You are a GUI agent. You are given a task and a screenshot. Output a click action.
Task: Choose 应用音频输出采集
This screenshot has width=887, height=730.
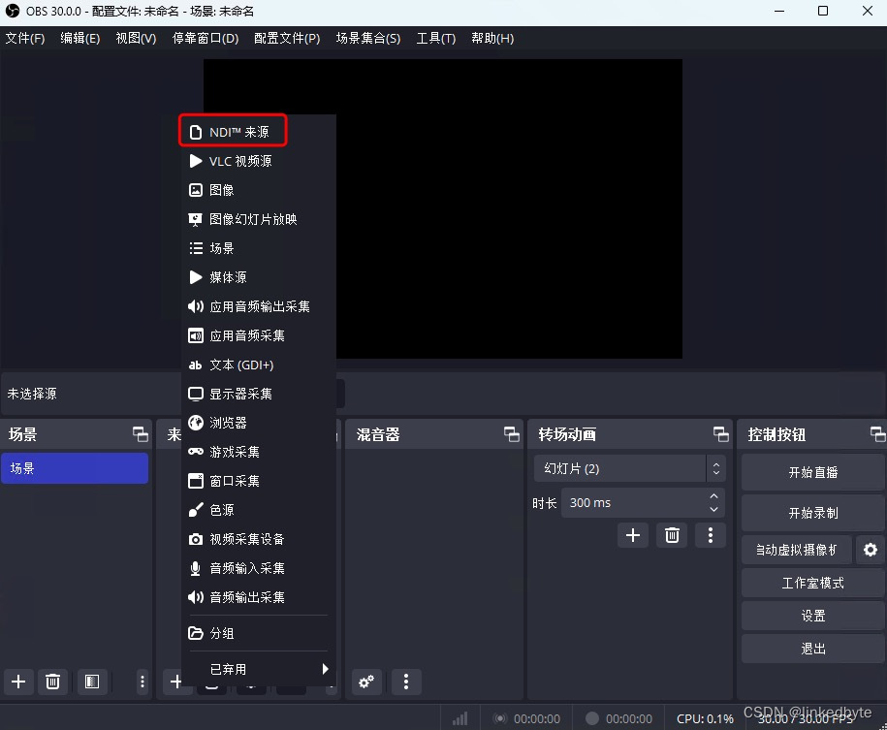259,306
